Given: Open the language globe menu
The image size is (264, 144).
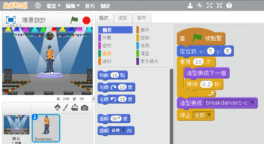Looking at the screenshot, I should (38, 6).
